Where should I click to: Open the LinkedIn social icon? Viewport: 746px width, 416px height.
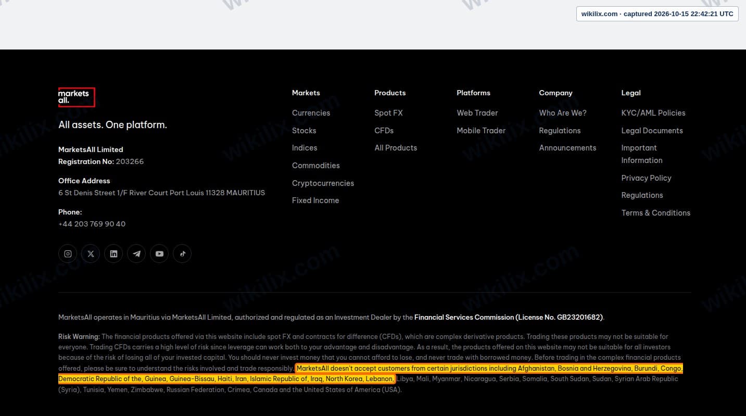click(x=113, y=254)
